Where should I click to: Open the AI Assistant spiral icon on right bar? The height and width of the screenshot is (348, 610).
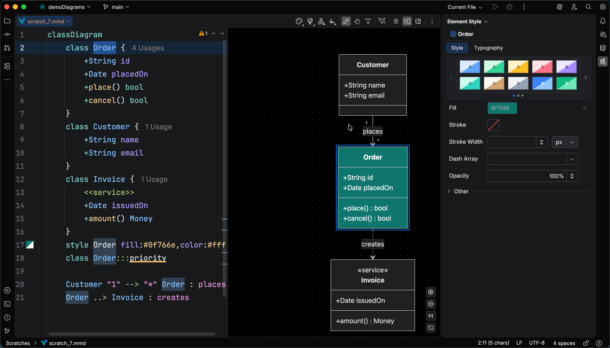click(x=603, y=34)
